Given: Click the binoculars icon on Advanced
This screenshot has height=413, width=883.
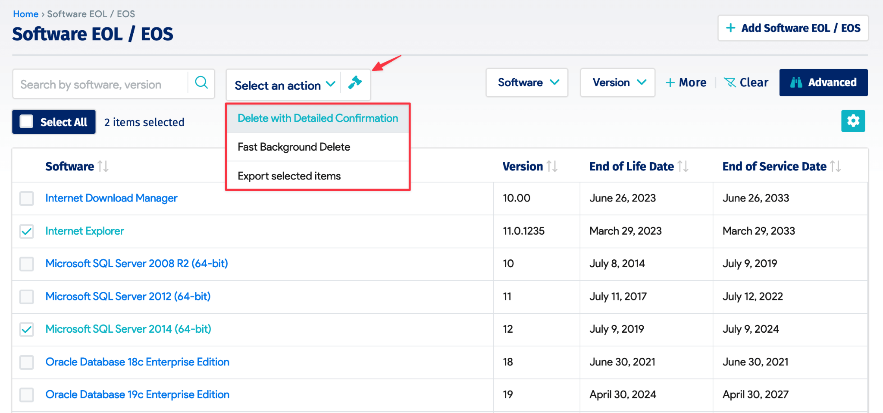Looking at the screenshot, I should (796, 82).
